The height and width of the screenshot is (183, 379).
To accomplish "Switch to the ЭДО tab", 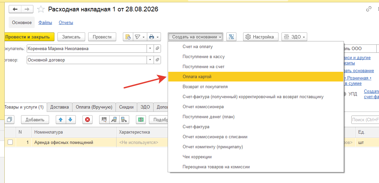I will coord(145,107).
